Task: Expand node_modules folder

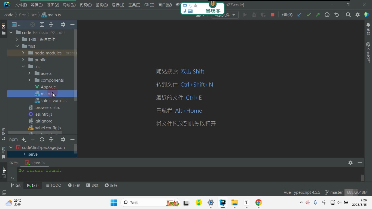Action: (23, 53)
